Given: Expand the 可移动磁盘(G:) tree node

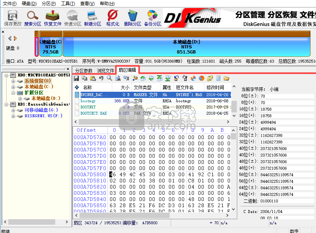Looking at the screenshot, I should (x=13, y=110).
